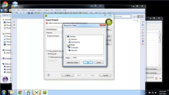The image size is (169, 95).
Task: Click the Run External Tools icon
Action: click(x=65, y=13)
